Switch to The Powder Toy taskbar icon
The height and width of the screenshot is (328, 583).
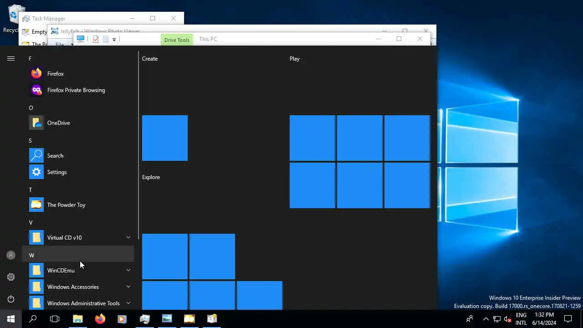(x=189, y=319)
